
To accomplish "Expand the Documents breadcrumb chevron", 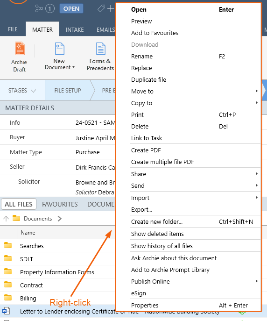I will point(59,219).
